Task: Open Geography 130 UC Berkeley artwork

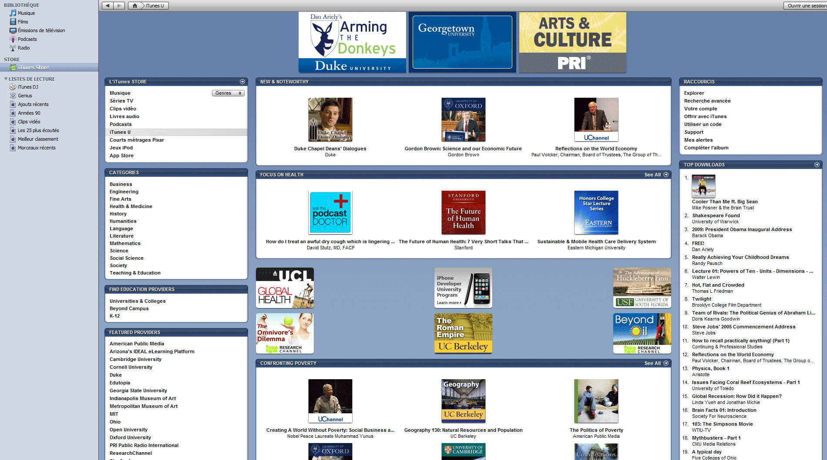Action: (464, 401)
